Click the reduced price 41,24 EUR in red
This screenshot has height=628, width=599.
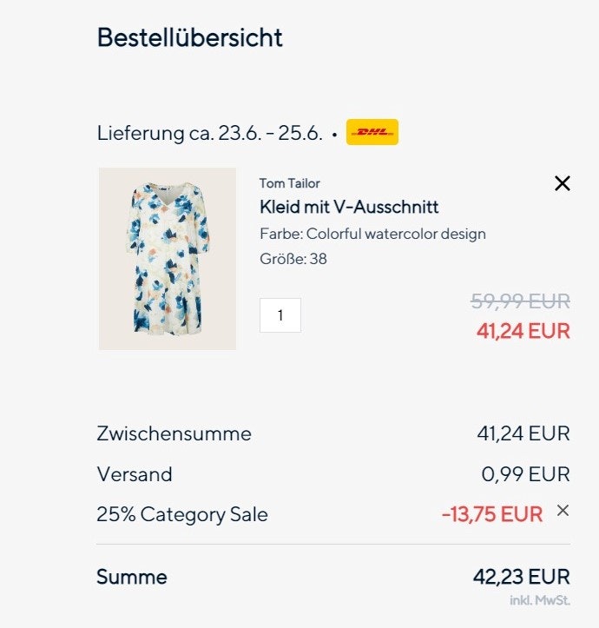523,331
